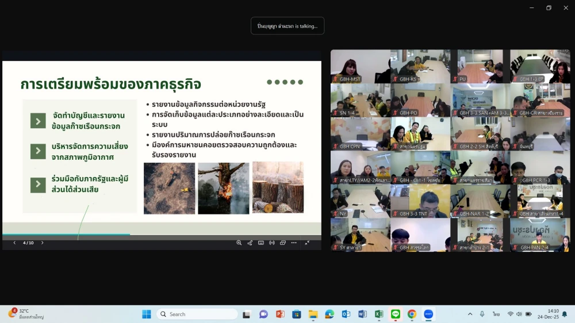This screenshot has width=575, height=323.
Task: Select the GBH 2-2 SH video tile
Action: click(x=480, y=134)
